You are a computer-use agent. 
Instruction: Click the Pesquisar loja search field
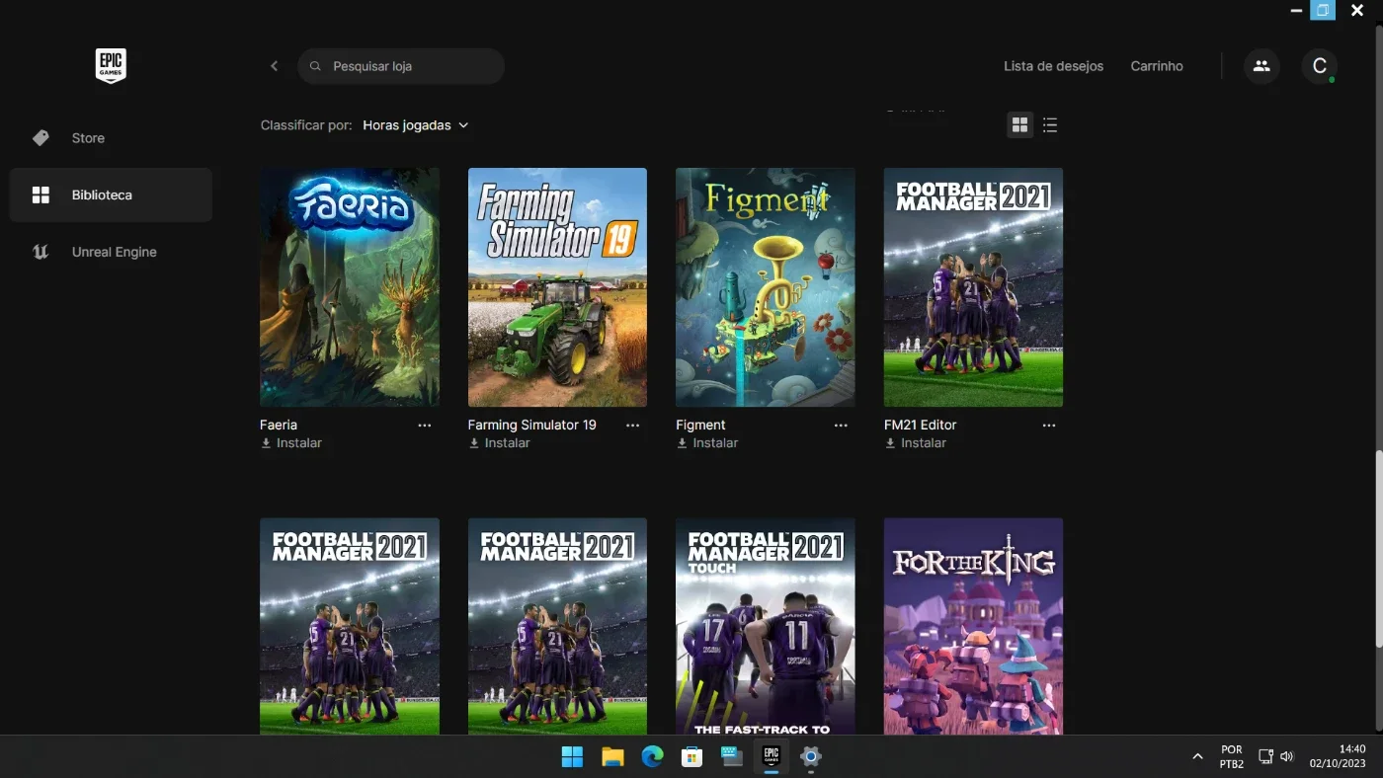[401, 66]
